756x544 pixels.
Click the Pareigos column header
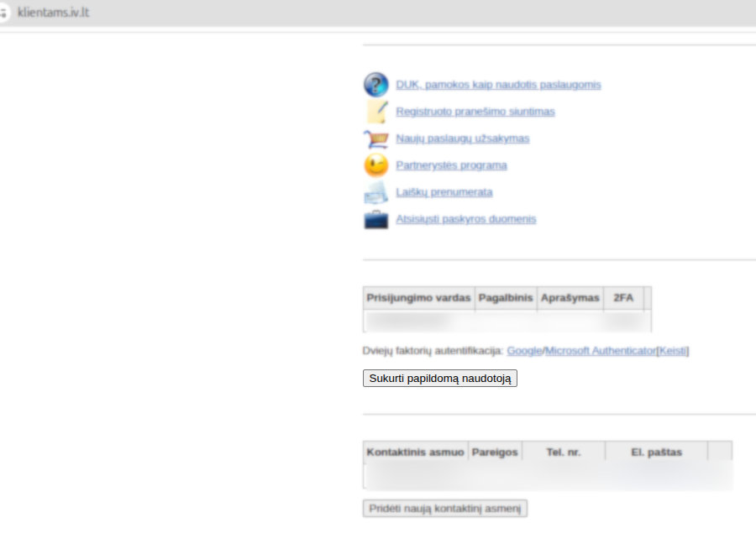point(495,452)
